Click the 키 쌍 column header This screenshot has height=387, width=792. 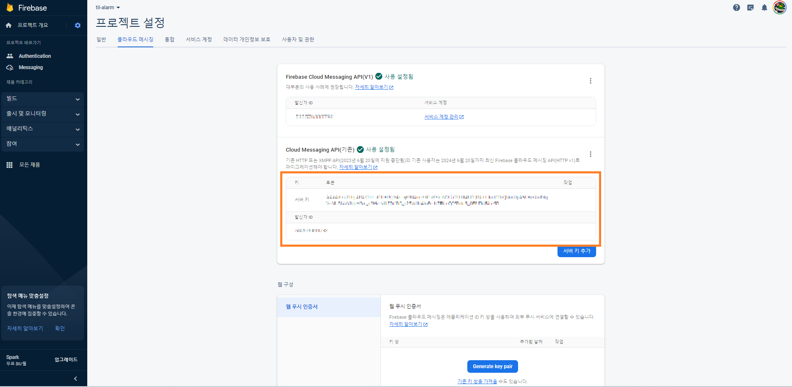394,342
